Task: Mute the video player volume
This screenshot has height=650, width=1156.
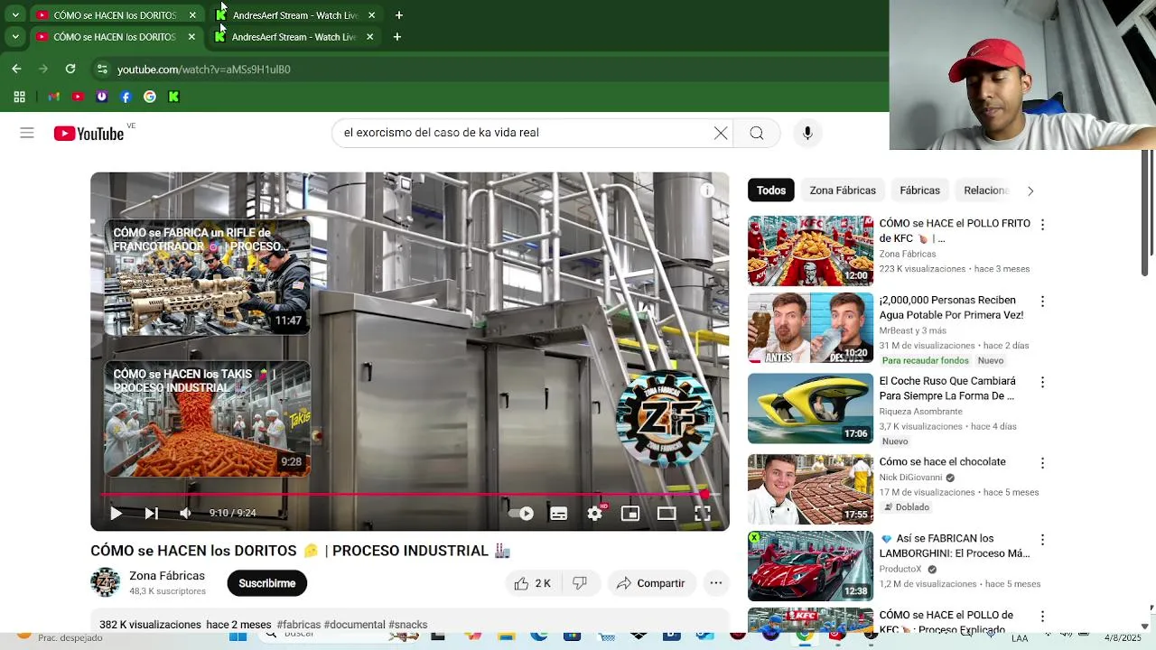Action: [x=185, y=513]
